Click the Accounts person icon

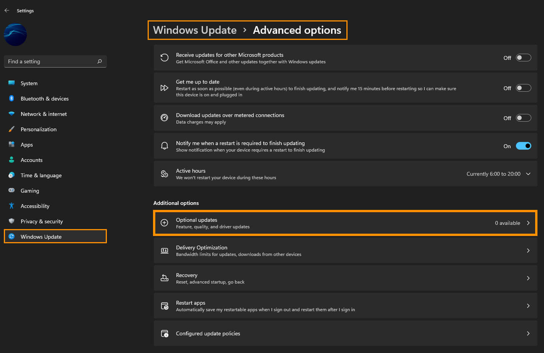pos(12,160)
